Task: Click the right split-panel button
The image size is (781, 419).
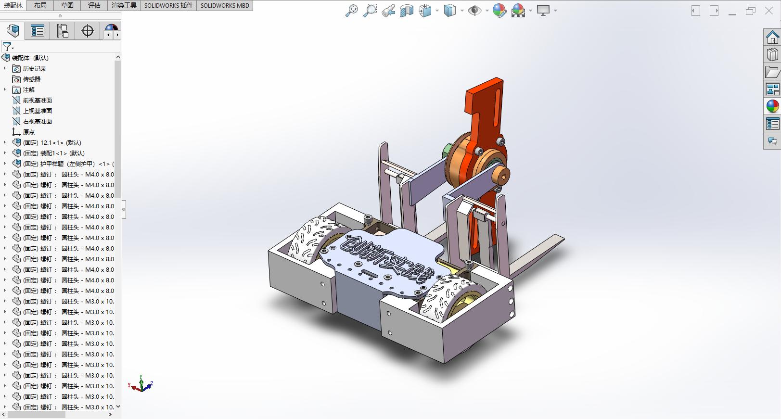Action: pyautogui.click(x=714, y=11)
